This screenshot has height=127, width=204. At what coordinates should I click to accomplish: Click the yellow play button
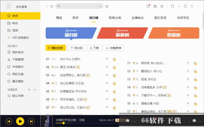click(20, 121)
